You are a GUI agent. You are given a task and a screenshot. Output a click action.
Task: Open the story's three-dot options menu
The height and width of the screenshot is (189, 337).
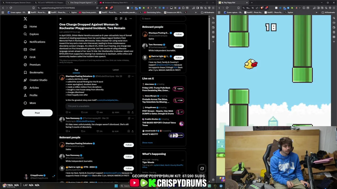click(x=131, y=19)
